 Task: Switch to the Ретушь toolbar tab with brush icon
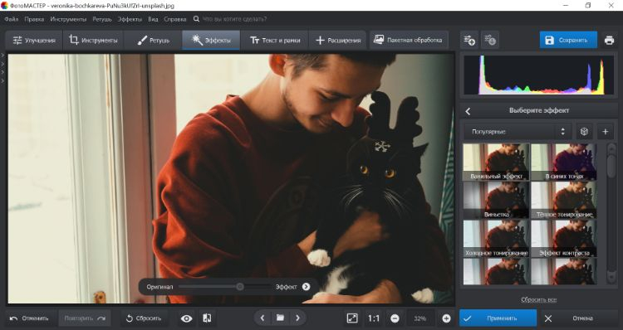[153, 40]
